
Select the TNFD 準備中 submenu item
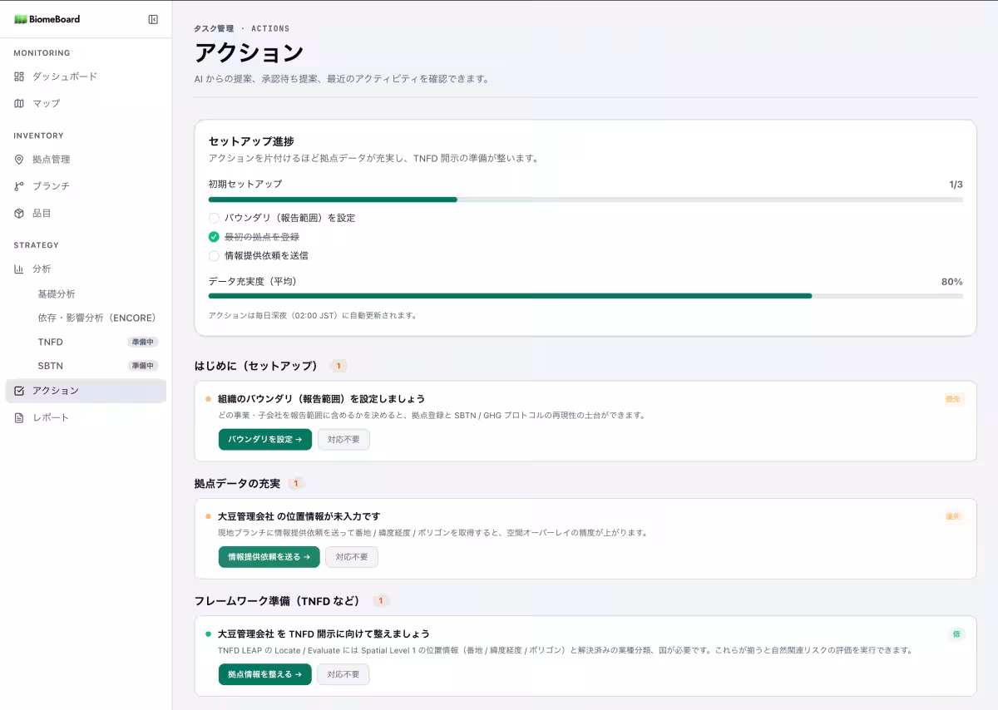click(86, 342)
